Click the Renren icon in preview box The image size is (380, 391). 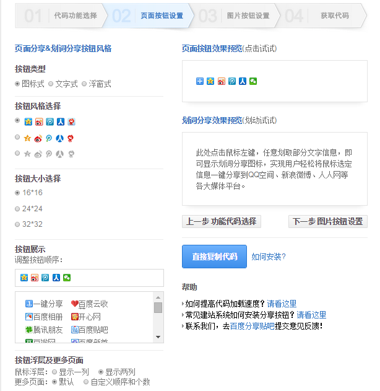coord(243,81)
